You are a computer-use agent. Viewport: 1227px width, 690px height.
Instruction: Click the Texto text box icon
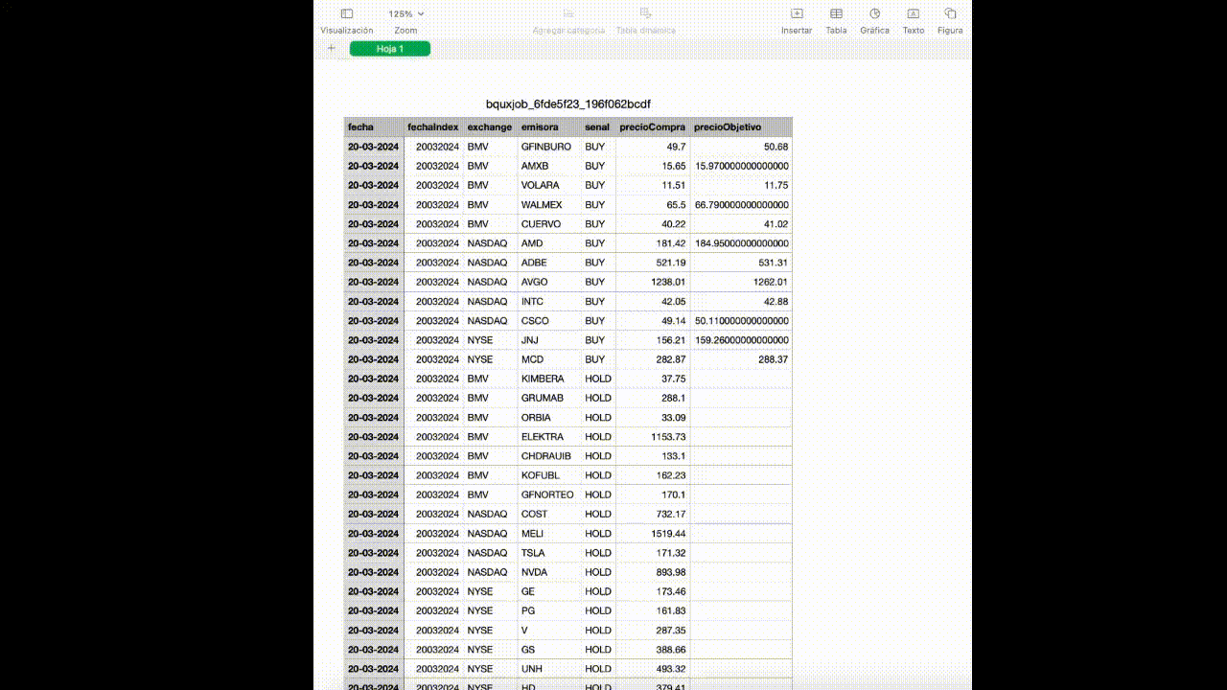click(914, 13)
